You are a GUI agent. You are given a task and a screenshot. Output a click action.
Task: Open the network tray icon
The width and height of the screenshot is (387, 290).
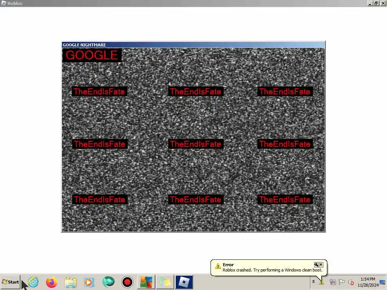pos(333,282)
